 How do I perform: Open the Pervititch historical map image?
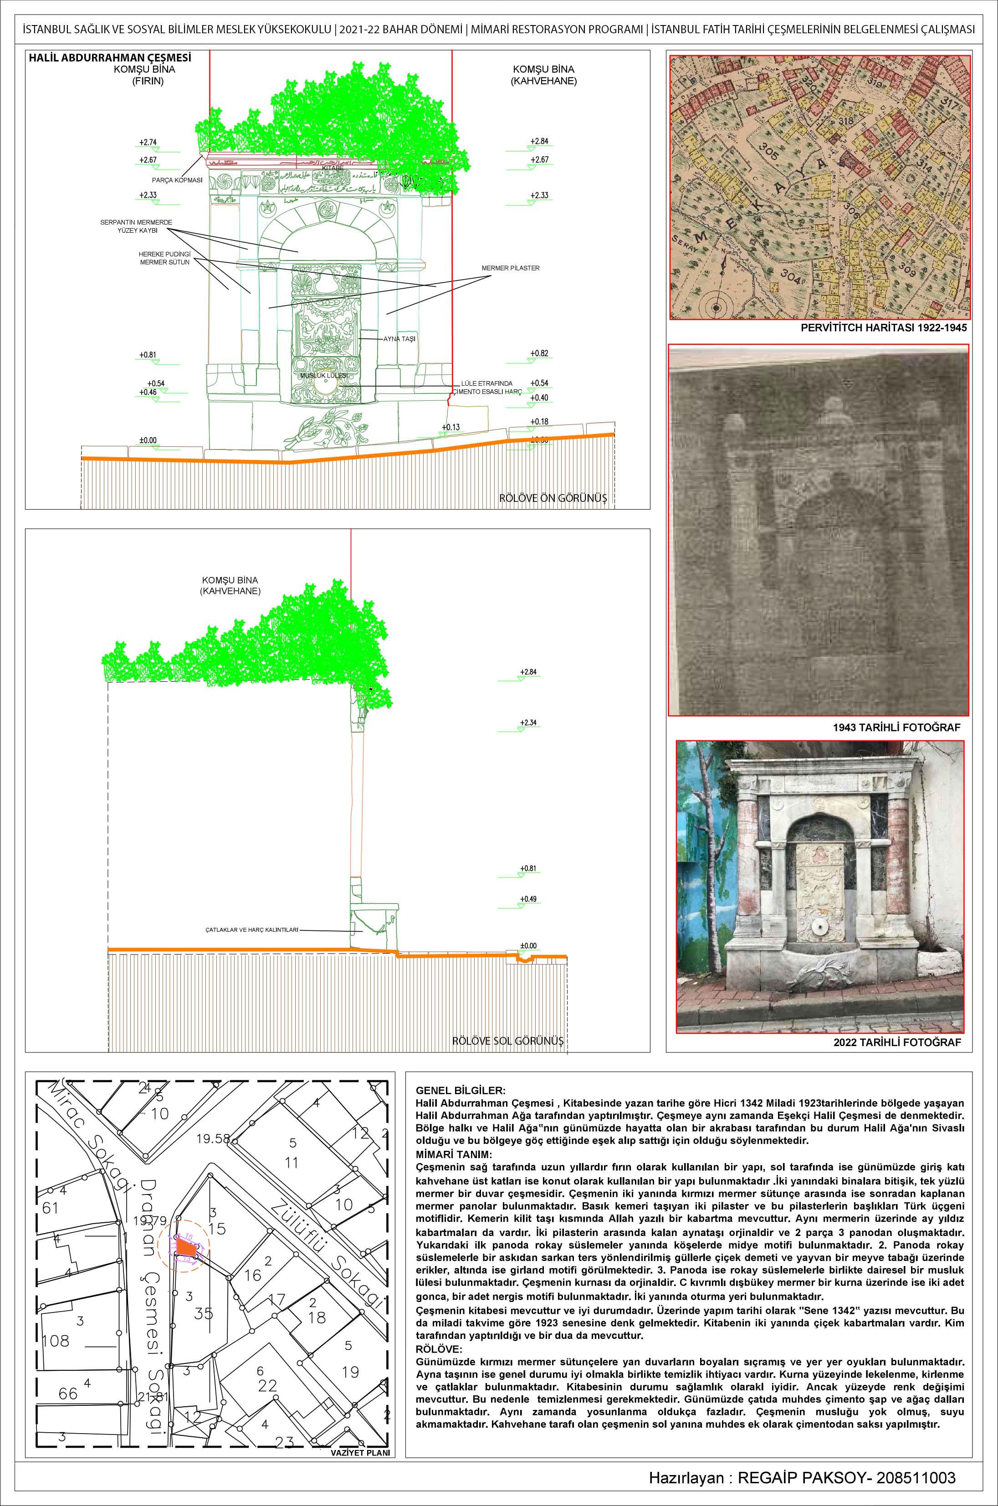point(820,187)
